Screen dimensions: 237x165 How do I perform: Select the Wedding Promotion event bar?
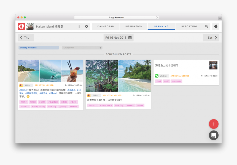point(39,48)
